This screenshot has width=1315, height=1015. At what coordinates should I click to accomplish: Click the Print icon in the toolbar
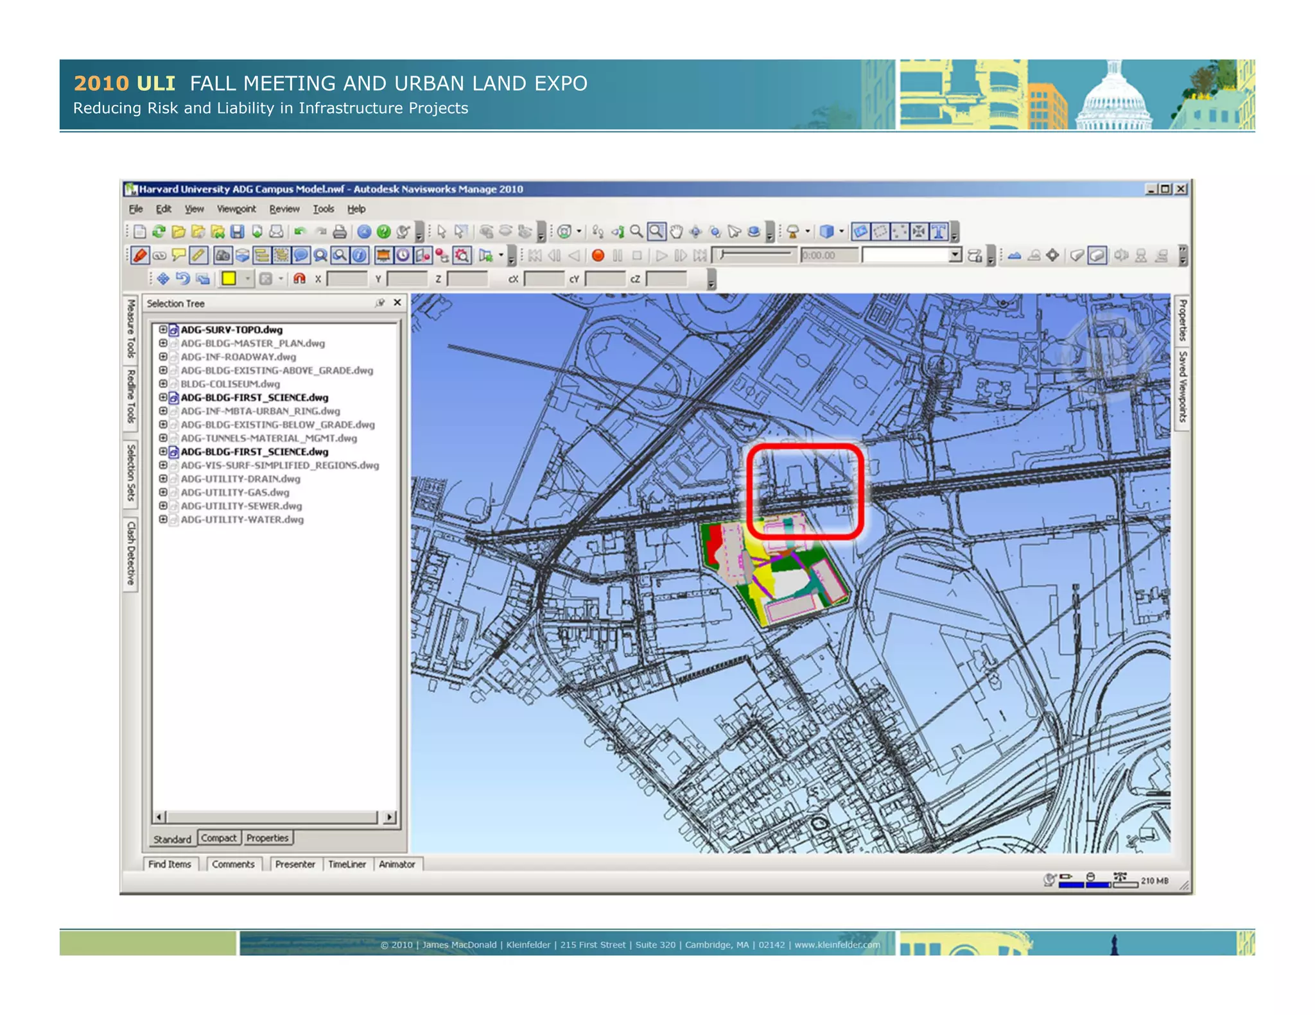(340, 232)
